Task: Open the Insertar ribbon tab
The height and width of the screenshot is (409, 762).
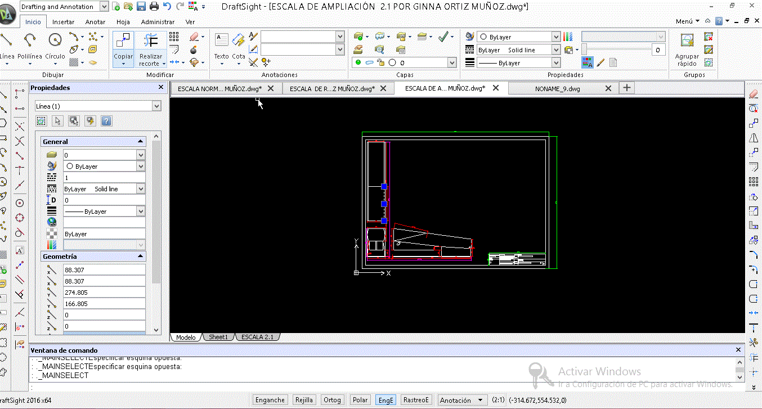Action: [63, 22]
